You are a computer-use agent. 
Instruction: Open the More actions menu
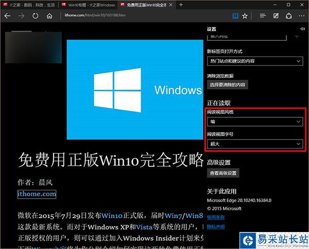[x=301, y=16]
